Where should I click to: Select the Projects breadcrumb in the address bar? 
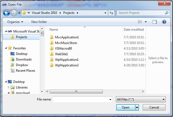(69, 13)
